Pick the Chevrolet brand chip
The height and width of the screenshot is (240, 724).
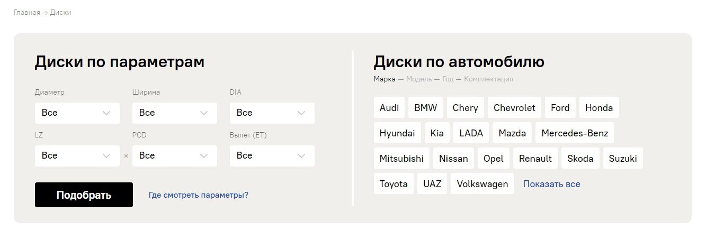pos(514,108)
